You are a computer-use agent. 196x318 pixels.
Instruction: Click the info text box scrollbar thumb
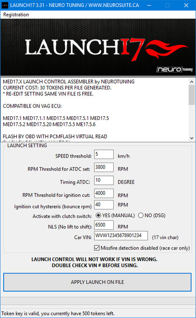(191, 95)
